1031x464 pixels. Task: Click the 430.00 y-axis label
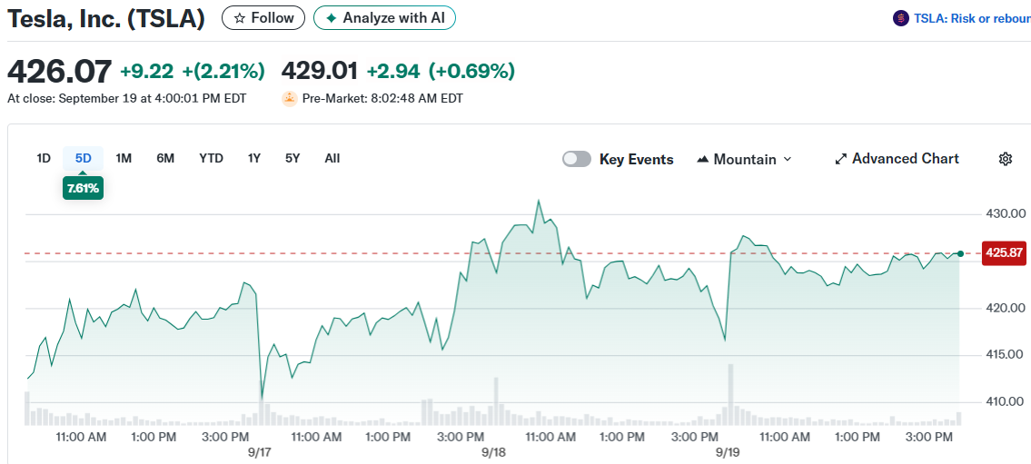[x=1006, y=214]
